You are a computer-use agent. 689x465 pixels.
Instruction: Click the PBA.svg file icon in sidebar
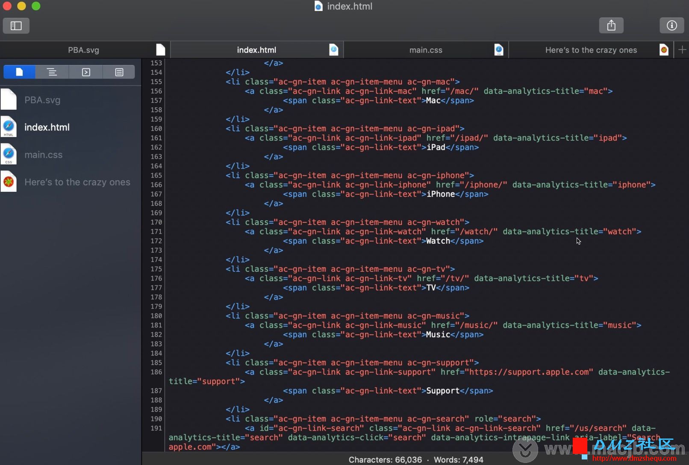click(9, 99)
